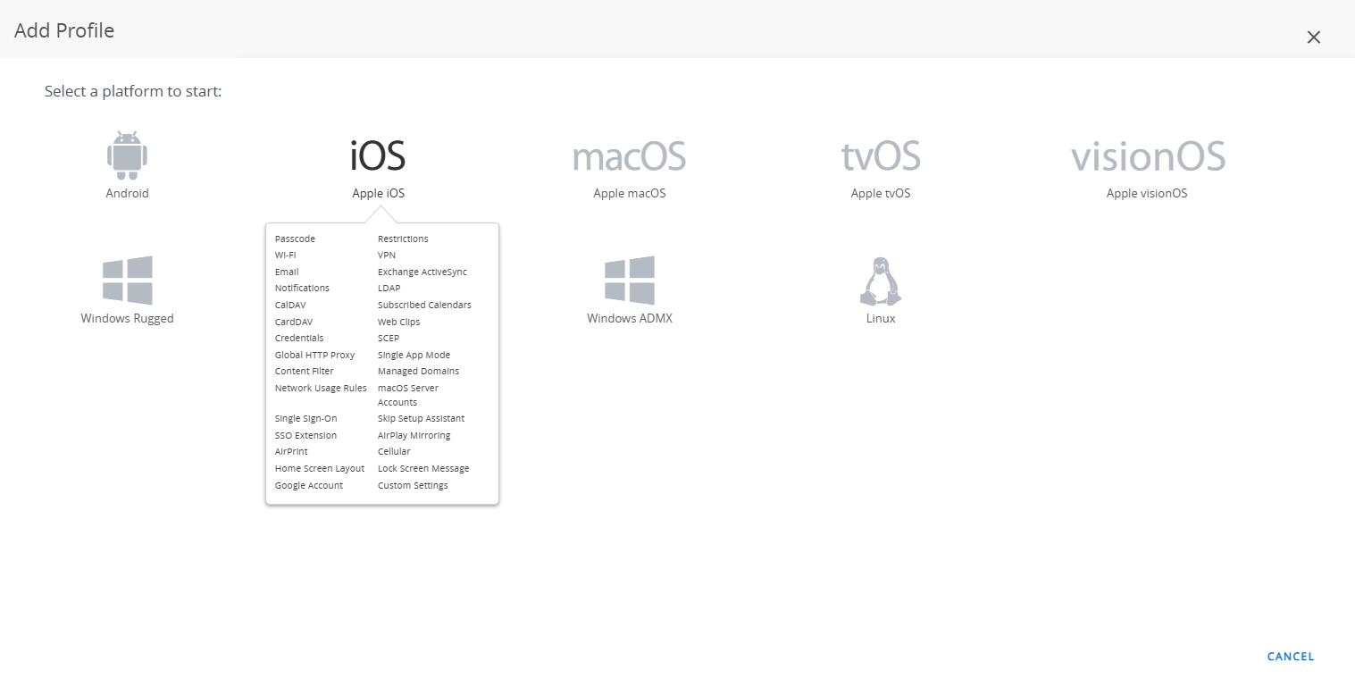Close the Add Profile dialog
Screen dimensions: 1355x687
click(x=1313, y=37)
